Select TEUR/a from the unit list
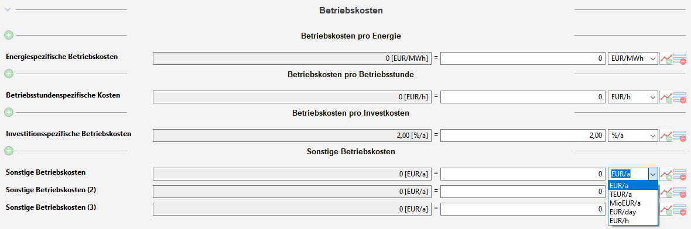The height and width of the screenshot is (229, 691). 633,194
